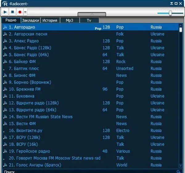Select station 4. Бізнес Радіо (128k)
185x173 pixels.
90,48
